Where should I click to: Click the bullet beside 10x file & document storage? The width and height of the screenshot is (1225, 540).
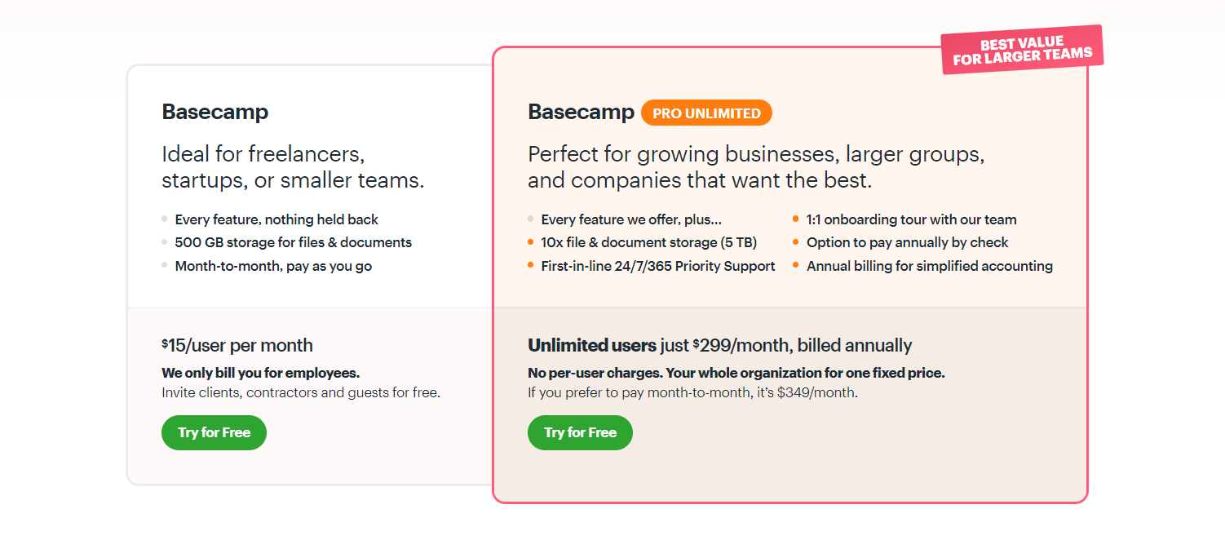click(x=531, y=241)
